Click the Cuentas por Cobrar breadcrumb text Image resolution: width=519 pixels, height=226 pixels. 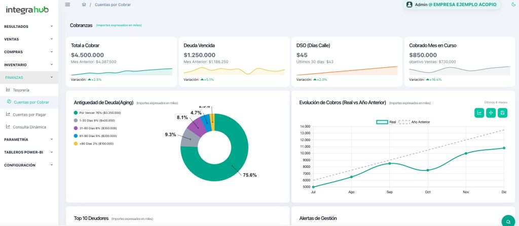pos(113,5)
